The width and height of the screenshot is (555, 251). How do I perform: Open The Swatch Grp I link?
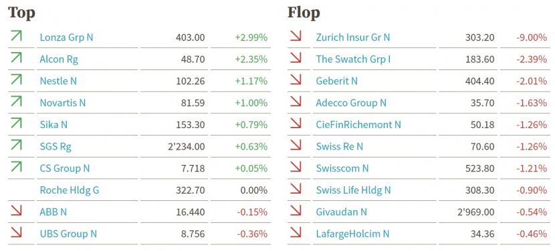point(353,59)
